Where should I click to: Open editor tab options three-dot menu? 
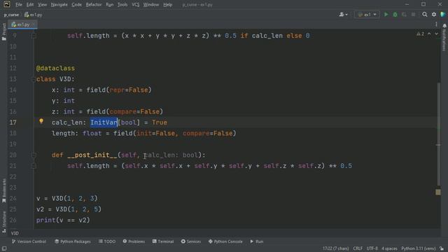point(436,24)
